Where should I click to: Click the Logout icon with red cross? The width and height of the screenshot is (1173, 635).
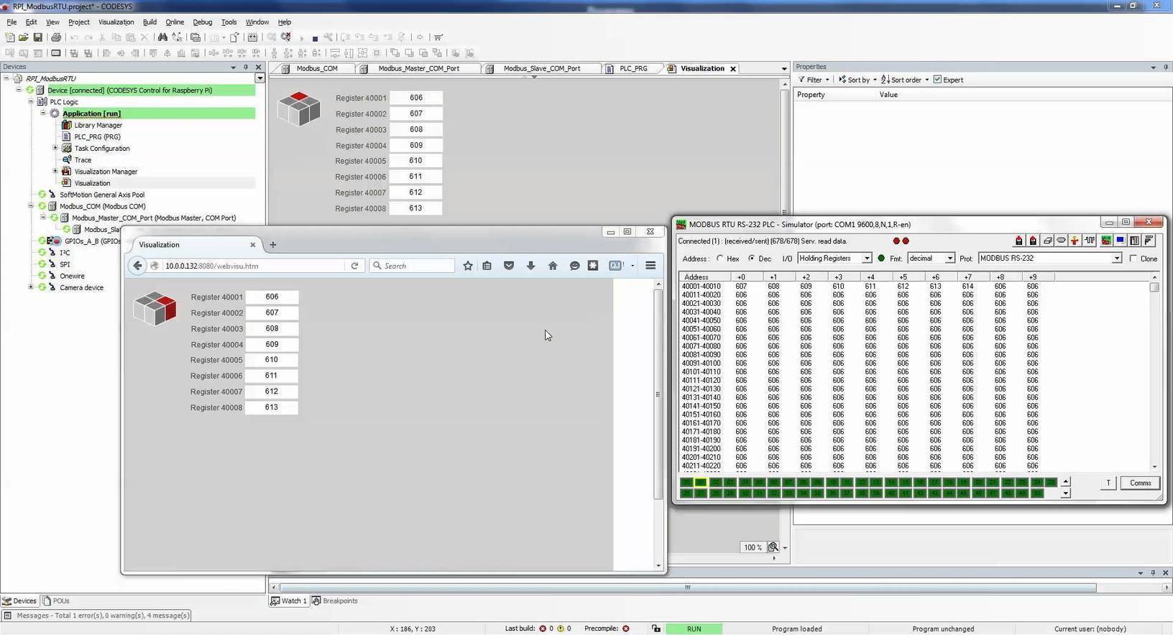(286, 37)
